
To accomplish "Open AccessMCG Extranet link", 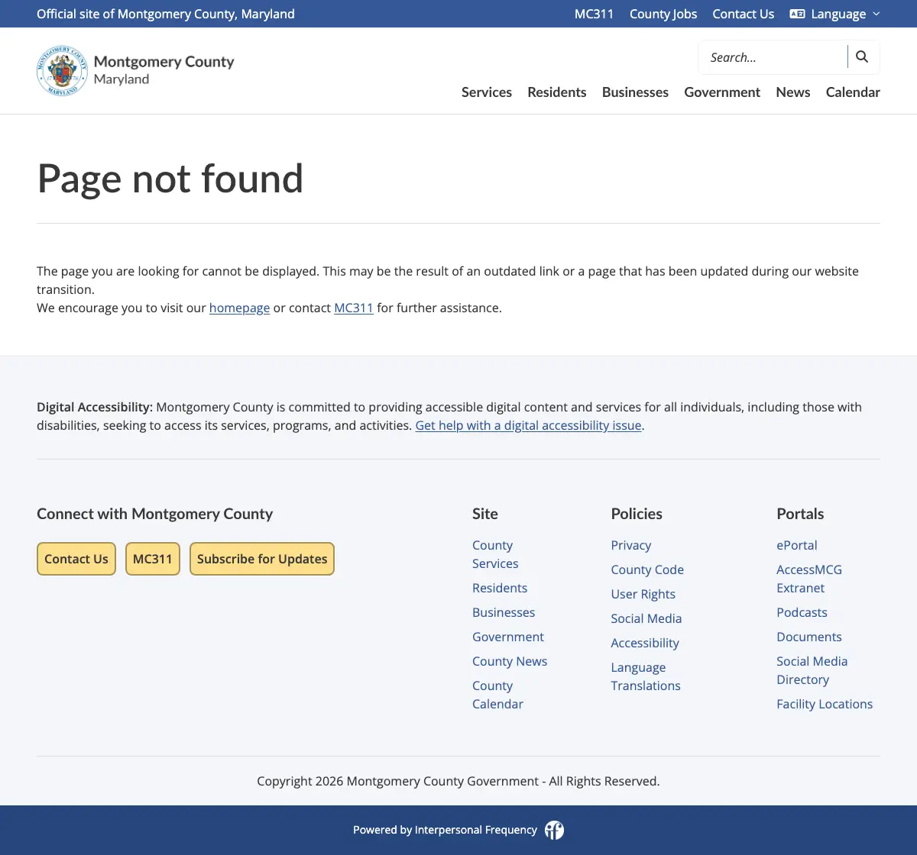I will click(x=809, y=579).
